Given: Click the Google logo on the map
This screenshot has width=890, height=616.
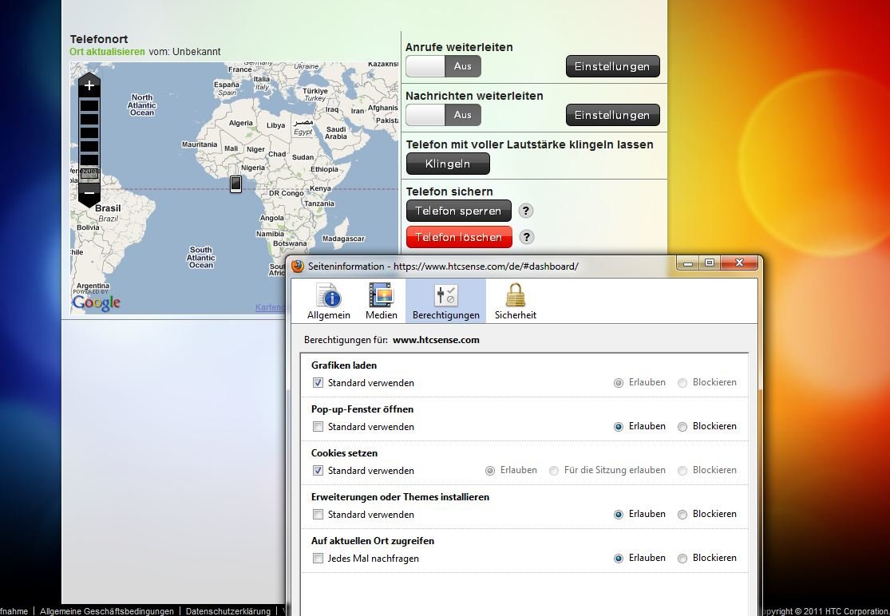Looking at the screenshot, I should [97, 303].
